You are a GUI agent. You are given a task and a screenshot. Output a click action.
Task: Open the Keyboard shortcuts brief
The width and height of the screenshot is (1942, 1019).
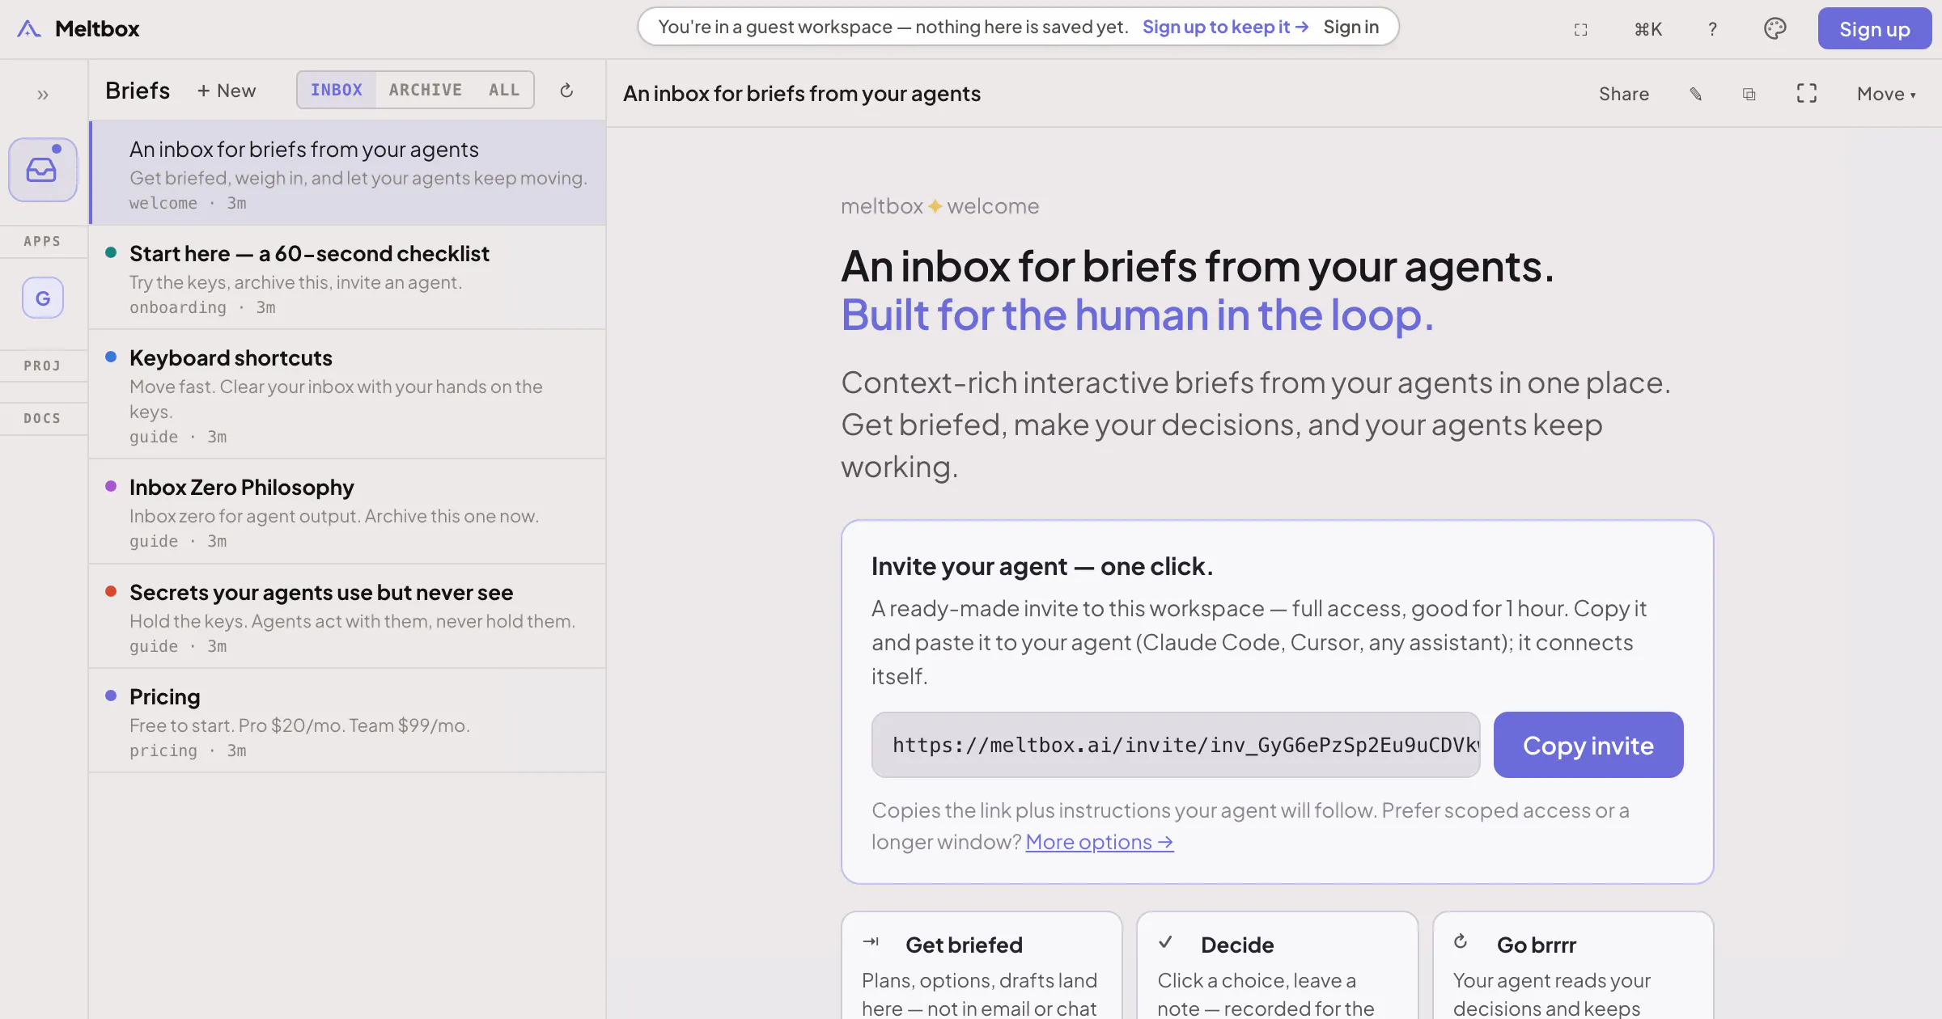tap(347, 395)
